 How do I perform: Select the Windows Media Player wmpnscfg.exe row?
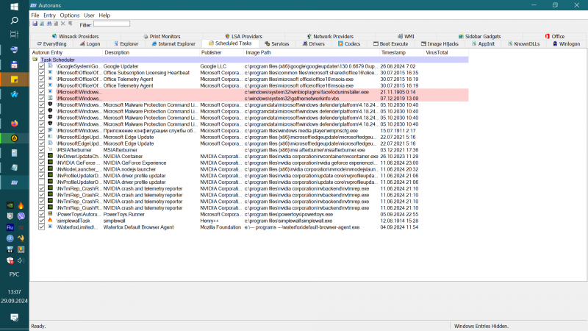coord(249,131)
